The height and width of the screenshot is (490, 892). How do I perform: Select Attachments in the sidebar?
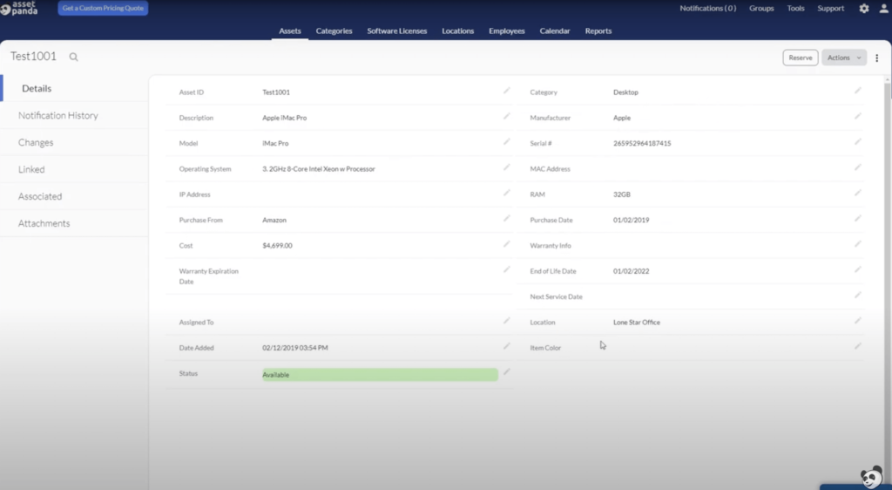75,223
